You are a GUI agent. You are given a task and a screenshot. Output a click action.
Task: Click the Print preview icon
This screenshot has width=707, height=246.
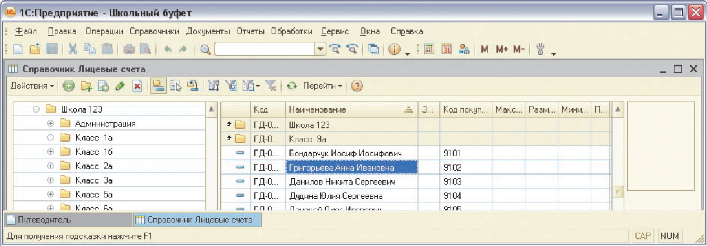145,49
